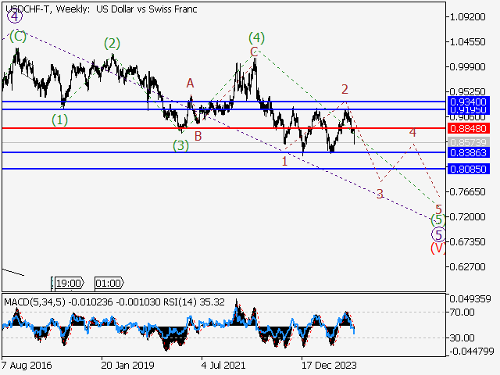Click the RSI 70.00 level on indicator scale
This screenshot has height=375, width=500.
462,312
